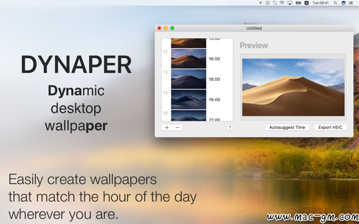This screenshot has width=359, height=224.
Task: Open AirPlay display menu icon
Action: pyautogui.click(x=290, y=3)
